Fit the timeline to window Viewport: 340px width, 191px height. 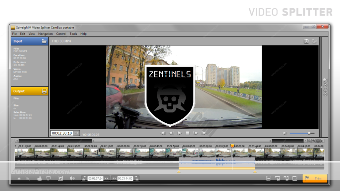point(318,141)
